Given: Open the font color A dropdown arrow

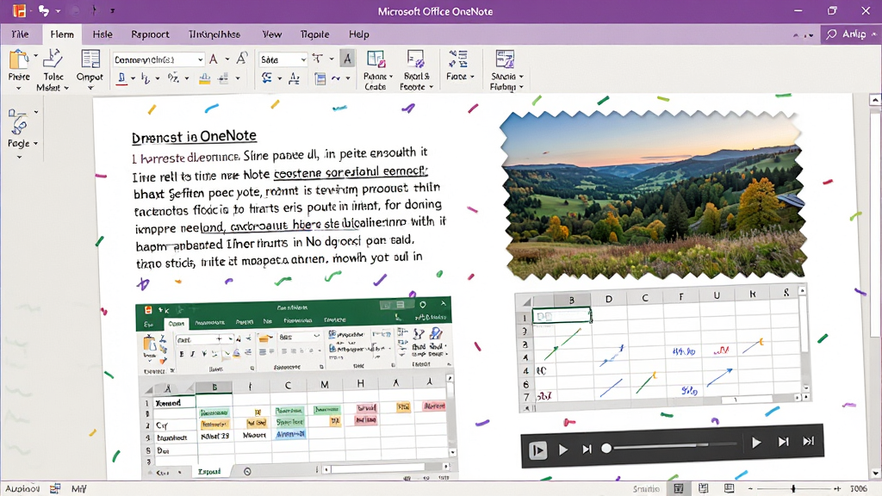Looking at the screenshot, I should pos(227,59).
